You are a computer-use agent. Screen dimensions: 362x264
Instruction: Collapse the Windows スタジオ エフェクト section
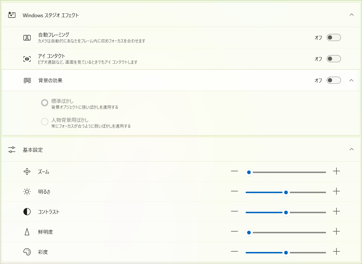click(x=351, y=15)
